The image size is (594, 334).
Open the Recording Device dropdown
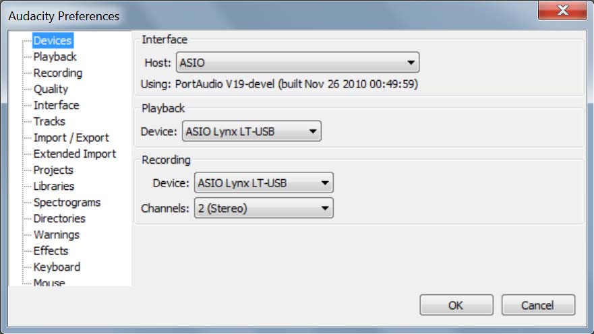[264, 182]
